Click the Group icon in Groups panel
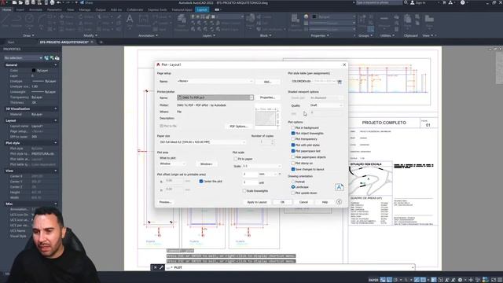 point(362,20)
